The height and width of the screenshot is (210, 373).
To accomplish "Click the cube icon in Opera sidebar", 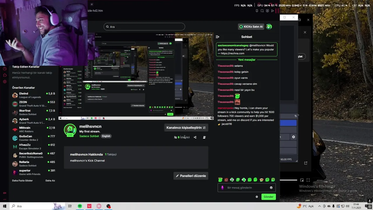I will tap(5, 75).
